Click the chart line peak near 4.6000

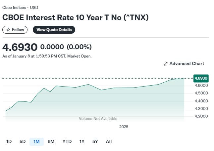pyautogui.click(x=88, y=84)
